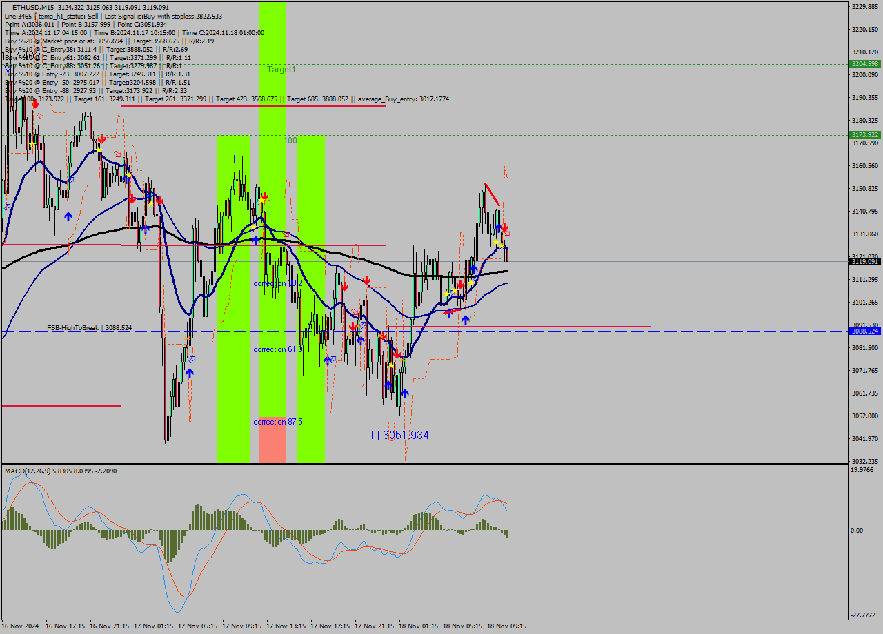Click the green 3204.598 price tag
Screen dimensions: 883x634
[864, 64]
